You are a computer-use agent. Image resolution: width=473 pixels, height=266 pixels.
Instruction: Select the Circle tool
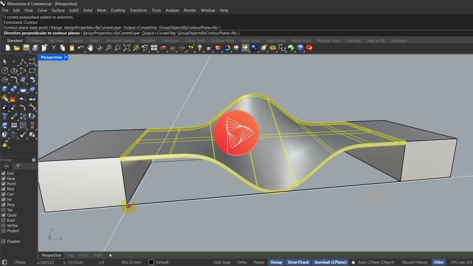[5, 71]
